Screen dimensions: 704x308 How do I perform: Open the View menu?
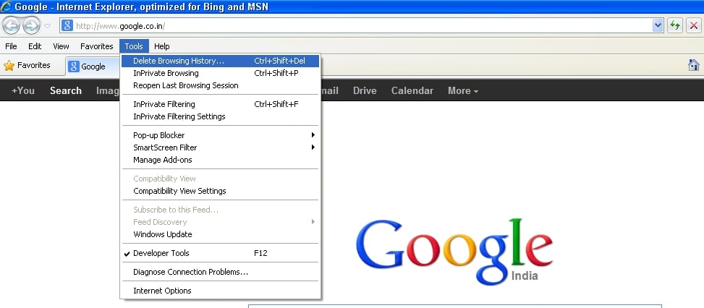tap(61, 46)
